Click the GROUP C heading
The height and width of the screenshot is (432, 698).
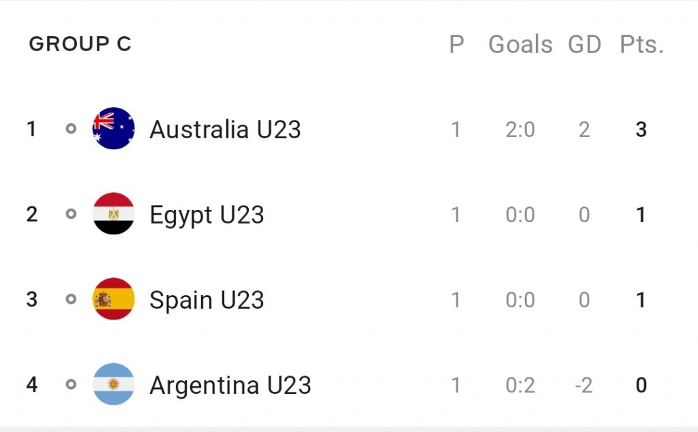coord(80,44)
